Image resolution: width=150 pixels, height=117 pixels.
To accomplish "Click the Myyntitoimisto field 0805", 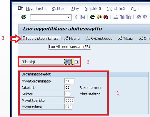I will 69,100.
